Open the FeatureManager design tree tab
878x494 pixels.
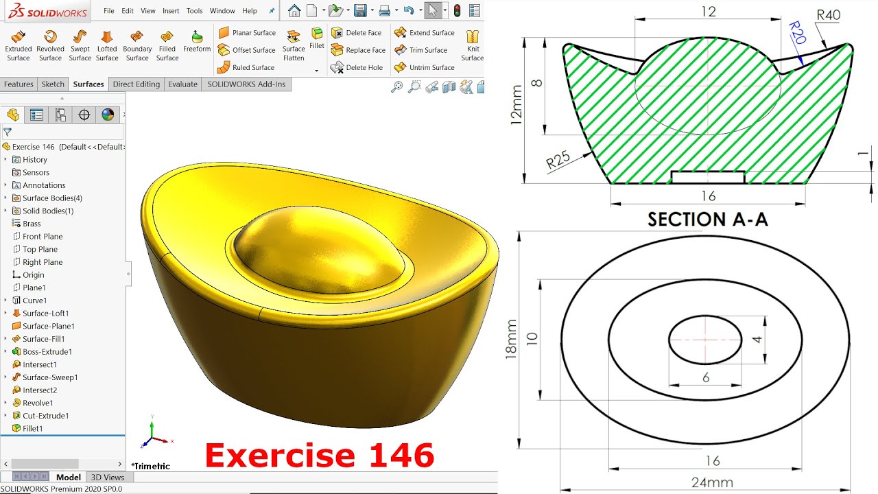[12, 115]
